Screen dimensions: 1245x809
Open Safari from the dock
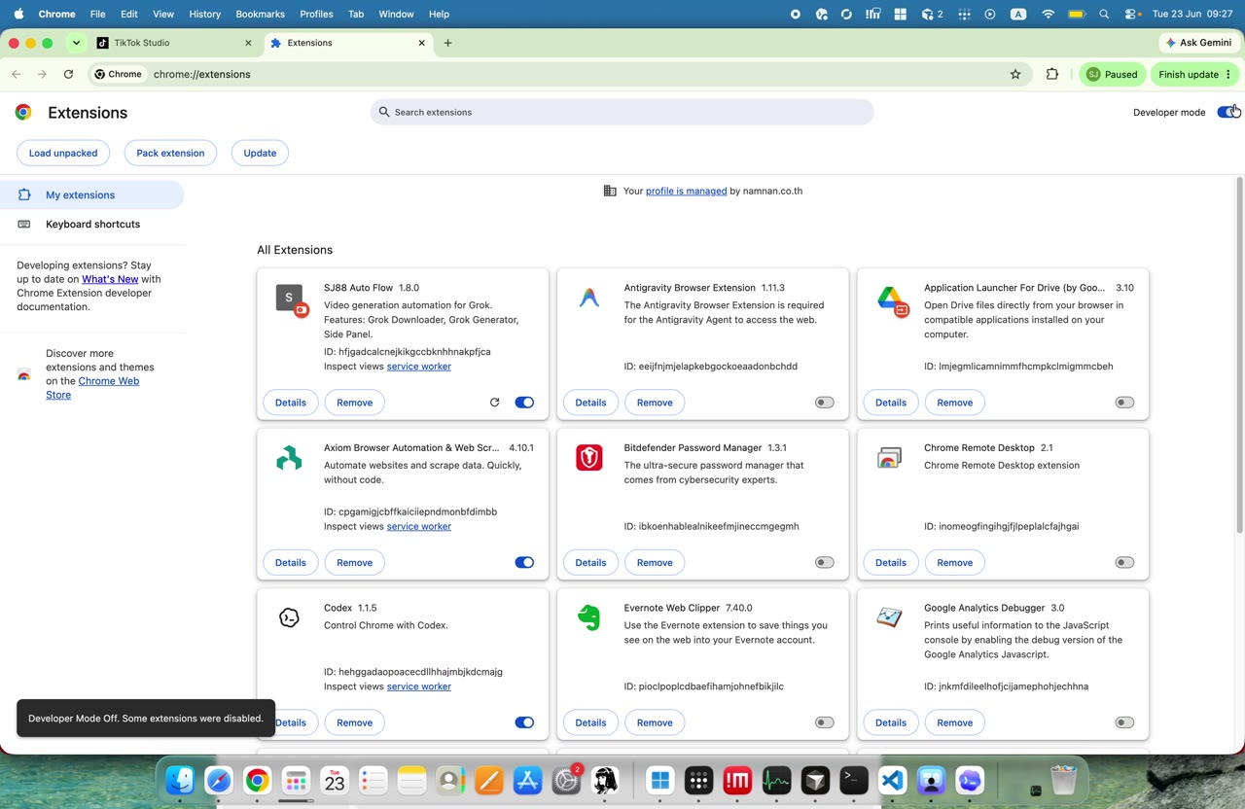[x=219, y=780]
